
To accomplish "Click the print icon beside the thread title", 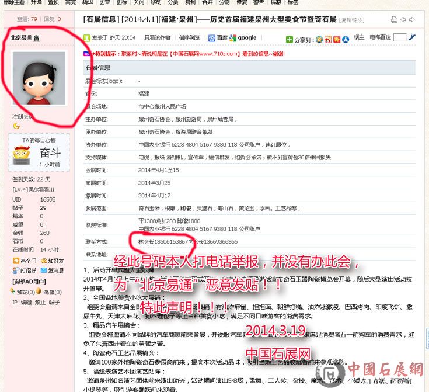I will point(394,20).
